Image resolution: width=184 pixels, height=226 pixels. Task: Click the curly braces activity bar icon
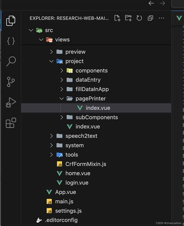click(11, 41)
